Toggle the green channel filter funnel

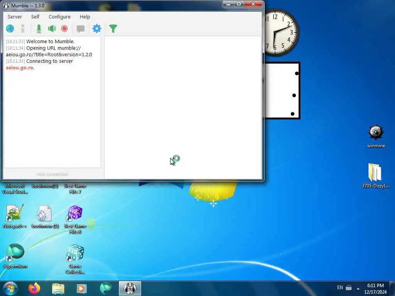113,29
